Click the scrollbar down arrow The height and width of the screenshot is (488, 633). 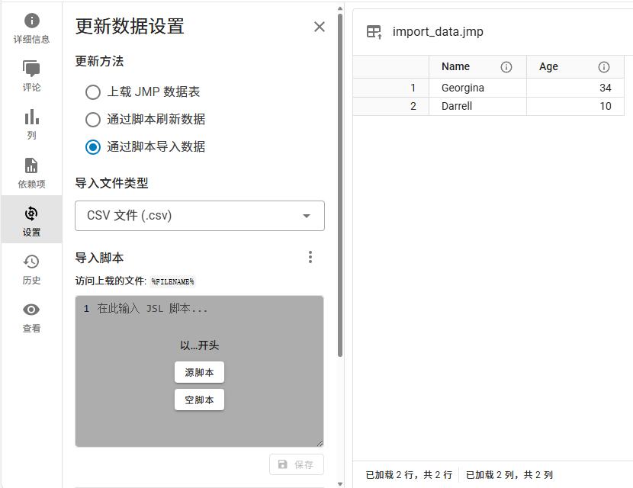point(340,483)
